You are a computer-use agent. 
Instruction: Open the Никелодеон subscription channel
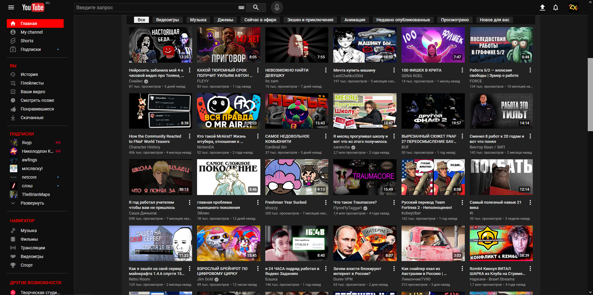37,151
